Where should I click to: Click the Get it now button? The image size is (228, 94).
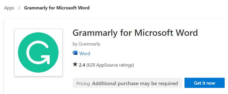click(x=204, y=83)
